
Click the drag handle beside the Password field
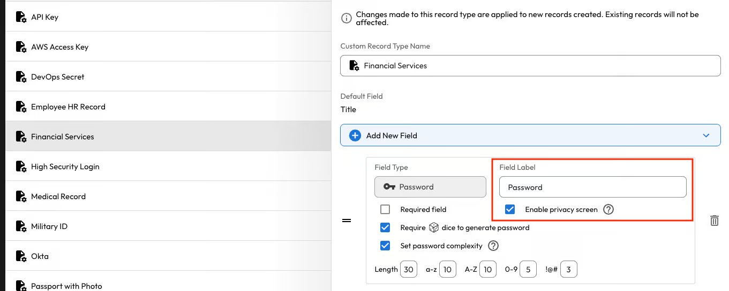(347, 221)
